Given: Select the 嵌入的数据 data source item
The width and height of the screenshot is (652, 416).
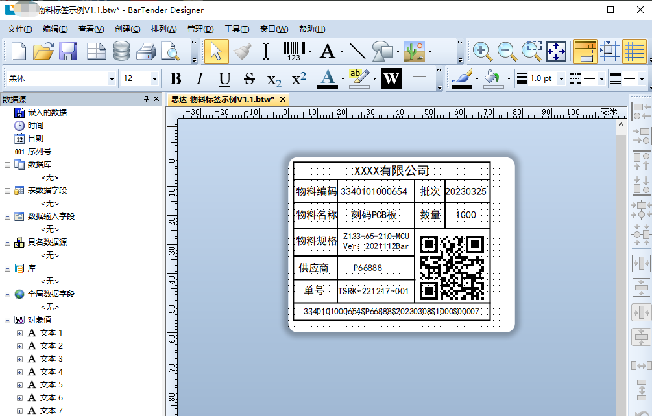Looking at the screenshot, I should (x=47, y=113).
